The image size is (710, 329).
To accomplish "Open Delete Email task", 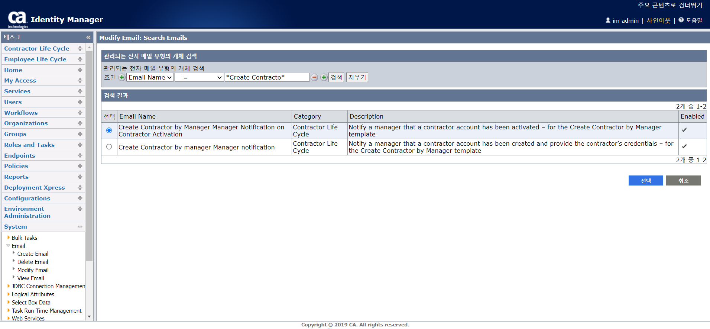I will [33, 262].
